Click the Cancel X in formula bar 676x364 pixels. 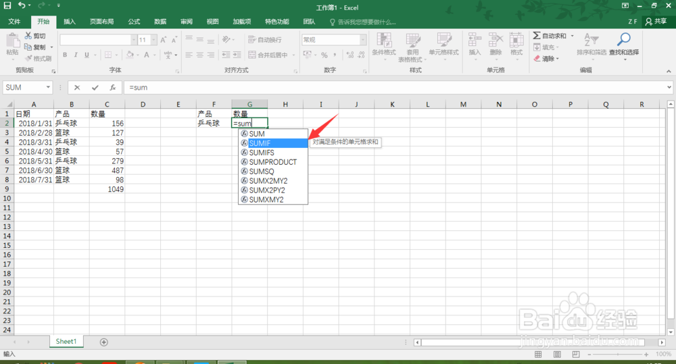tap(77, 87)
